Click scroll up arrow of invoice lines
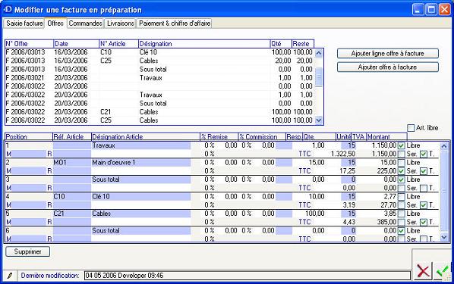 click(444, 146)
